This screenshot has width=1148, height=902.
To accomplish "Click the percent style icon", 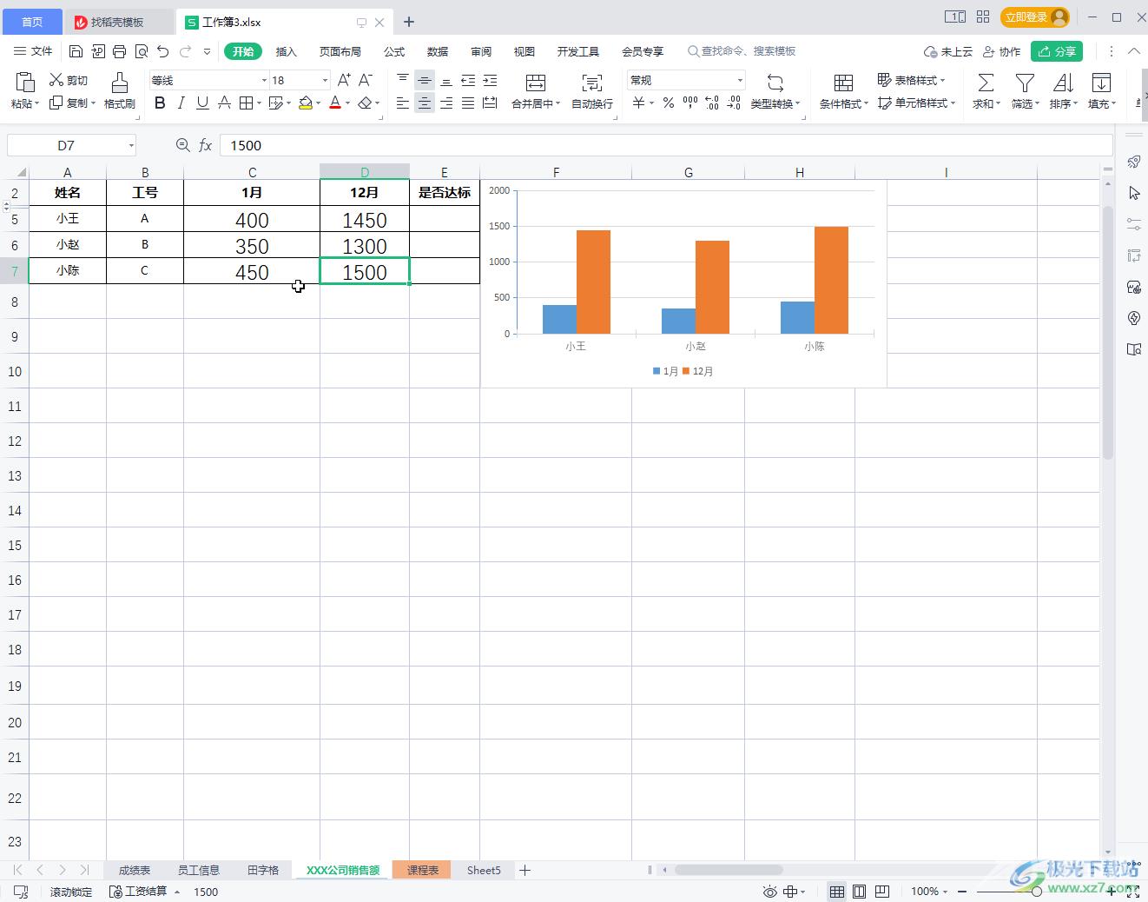I will tap(669, 103).
